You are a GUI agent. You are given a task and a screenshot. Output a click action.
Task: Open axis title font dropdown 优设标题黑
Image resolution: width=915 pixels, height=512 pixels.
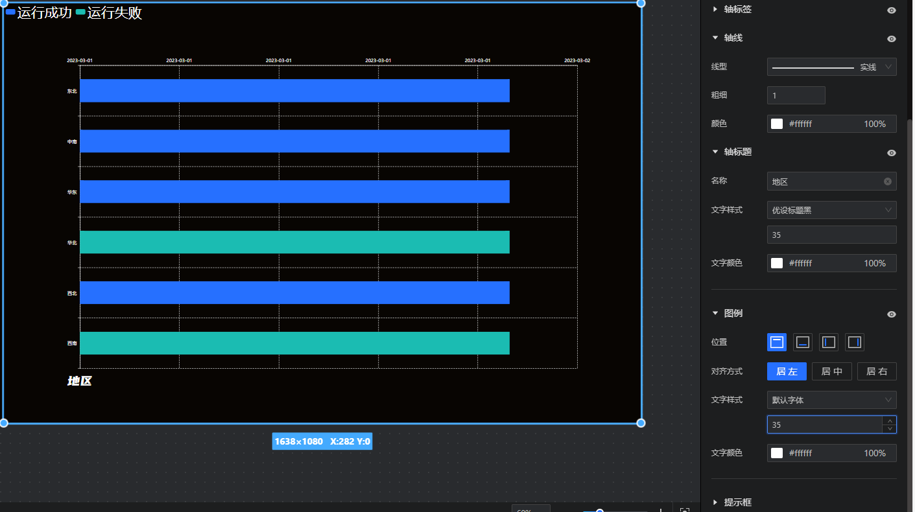tap(831, 210)
